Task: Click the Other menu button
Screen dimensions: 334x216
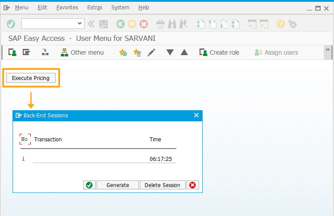Action: pyautogui.click(x=82, y=52)
